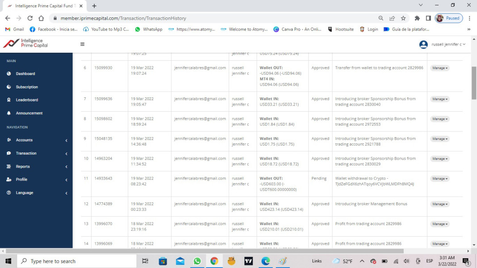Open the Login bookmark

(x=369, y=29)
